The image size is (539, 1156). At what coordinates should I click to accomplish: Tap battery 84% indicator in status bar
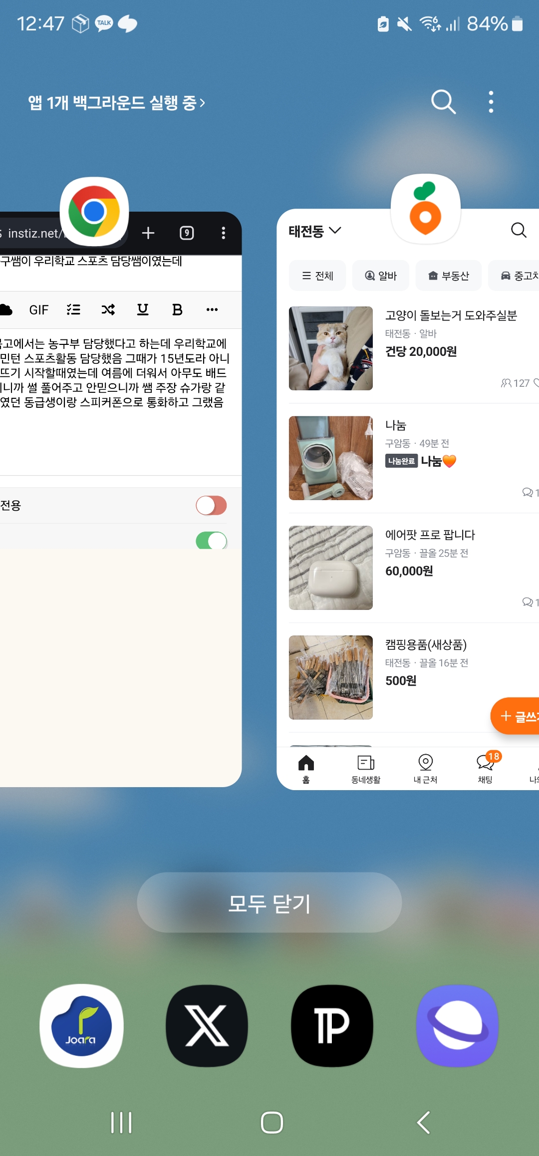[495, 23]
